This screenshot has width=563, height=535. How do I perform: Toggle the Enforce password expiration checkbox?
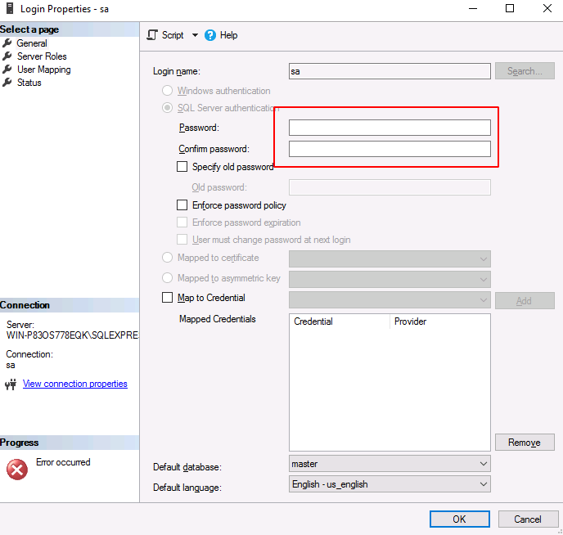(x=182, y=223)
